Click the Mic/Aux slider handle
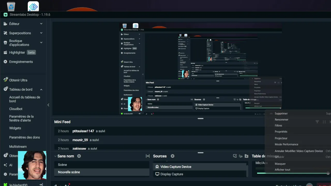Viewport: 331px width, 186px height. point(328,173)
